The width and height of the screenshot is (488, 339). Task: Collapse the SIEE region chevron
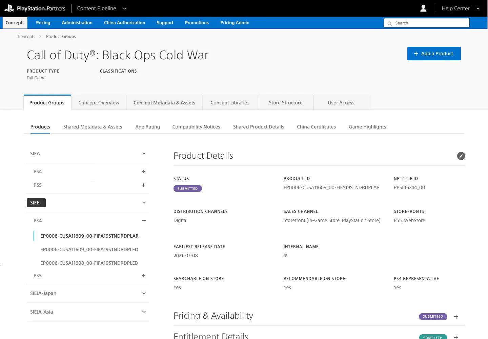144,203
